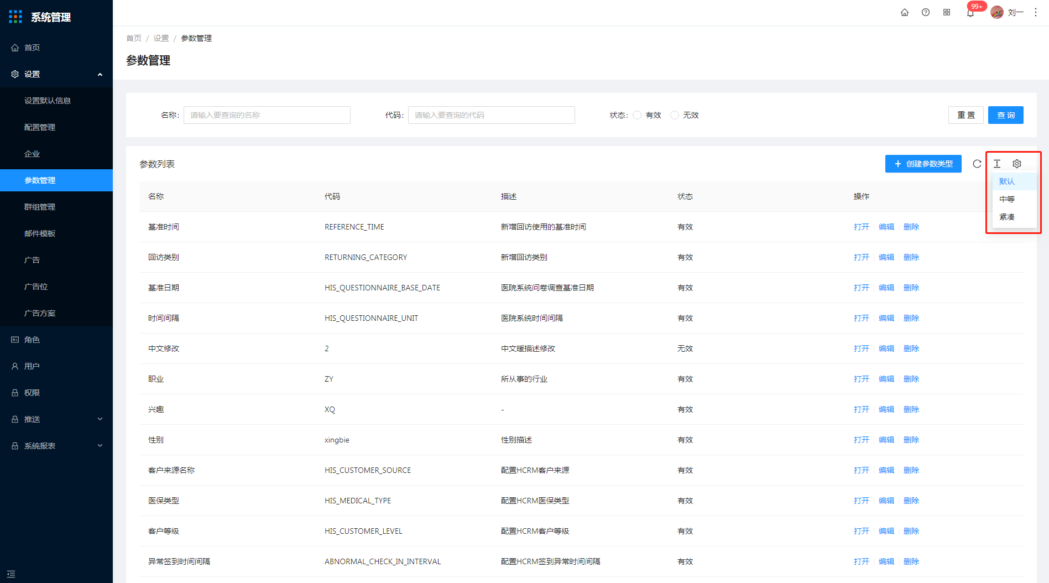
Task: Delete the 基准日期 row
Action: pos(911,288)
